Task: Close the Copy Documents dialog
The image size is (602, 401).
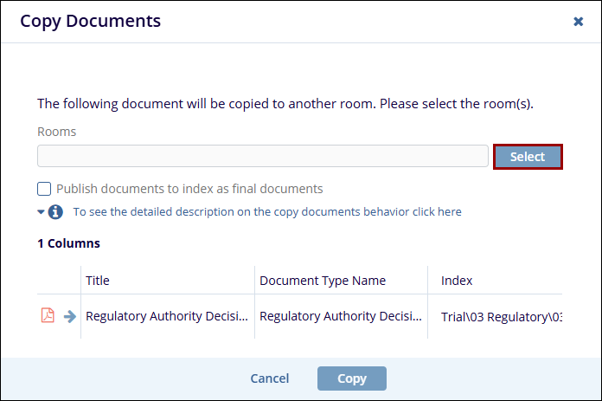Action: click(x=578, y=22)
